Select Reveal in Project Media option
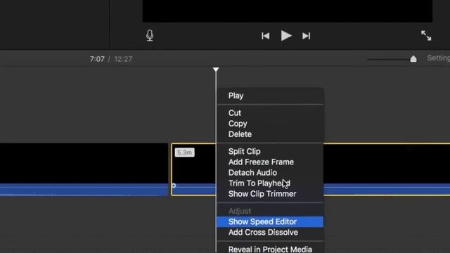The width and height of the screenshot is (450, 253). 270,249
